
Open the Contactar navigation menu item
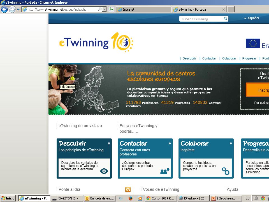[209, 58]
